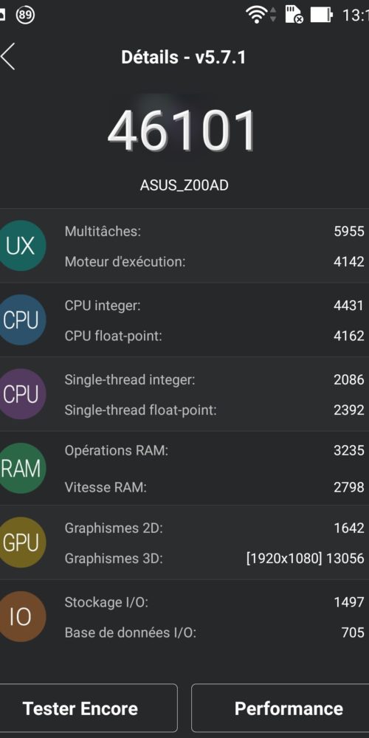The height and width of the screenshot is (738, 369).
Task: Tap the Wi-Fi status icon
Action: (257, 15)
